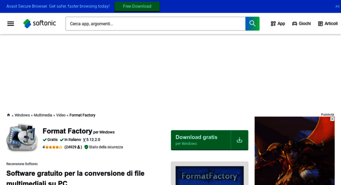Close the side advertisement
Viewport: 341px width, 185px height.
(x=332, y=119)
